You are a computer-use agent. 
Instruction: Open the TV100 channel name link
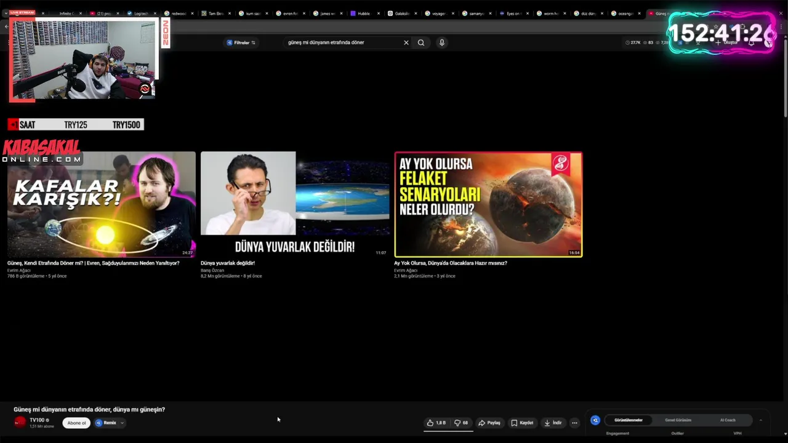[x=37, y=420]
